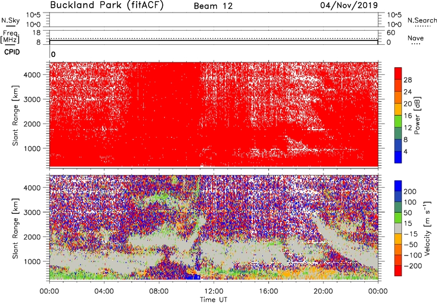
Task: Click the green segment of the power colorbar
Action: pos(398,121)
